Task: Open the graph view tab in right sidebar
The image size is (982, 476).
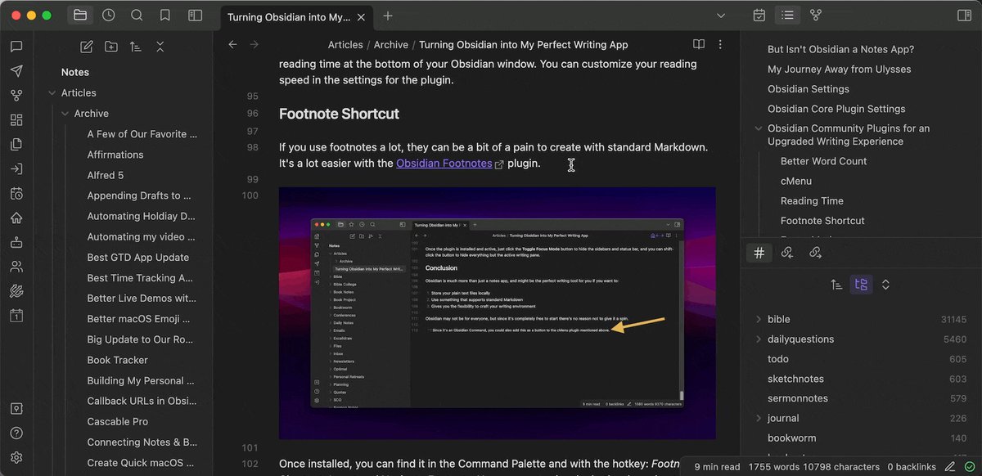Action: pyautogui.click(x=815, y=15)
